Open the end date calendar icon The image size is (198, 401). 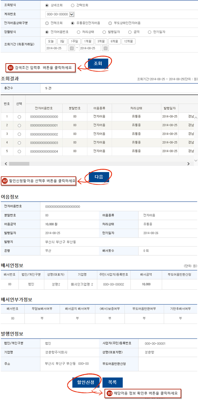click(x=106, y=48)
